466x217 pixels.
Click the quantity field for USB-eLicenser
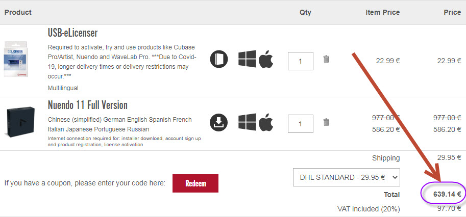tap(301, 61)
